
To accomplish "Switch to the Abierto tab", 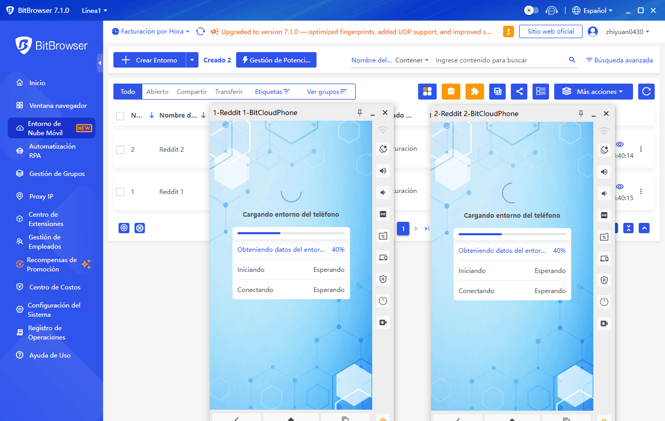I will point(157,91).
